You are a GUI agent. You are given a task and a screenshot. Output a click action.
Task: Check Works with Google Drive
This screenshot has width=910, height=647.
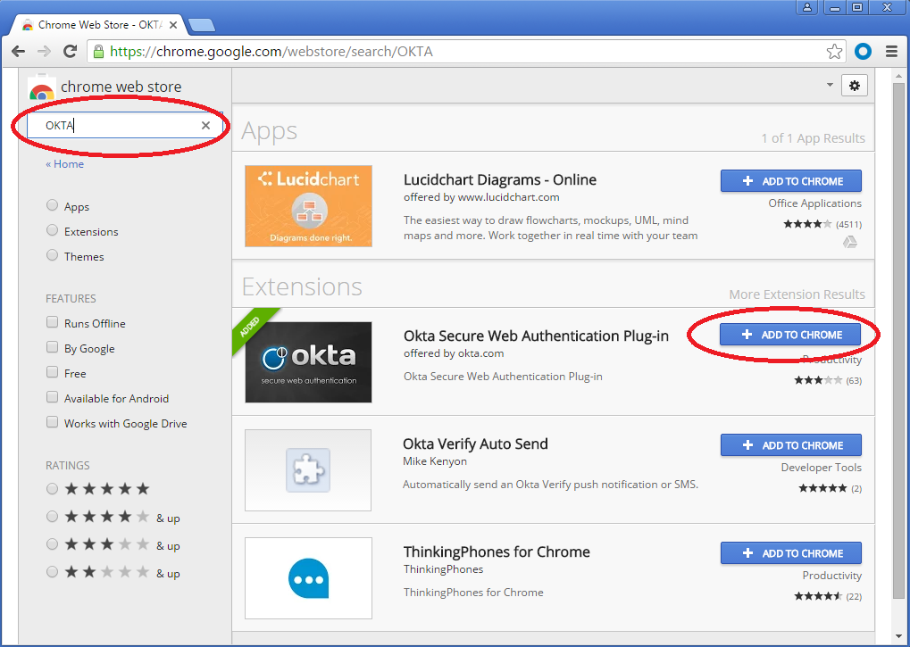pos(52,421)
